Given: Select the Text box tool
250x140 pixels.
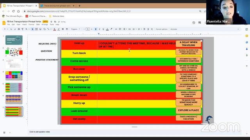Looking at the screenshot, I should point(36,29).
